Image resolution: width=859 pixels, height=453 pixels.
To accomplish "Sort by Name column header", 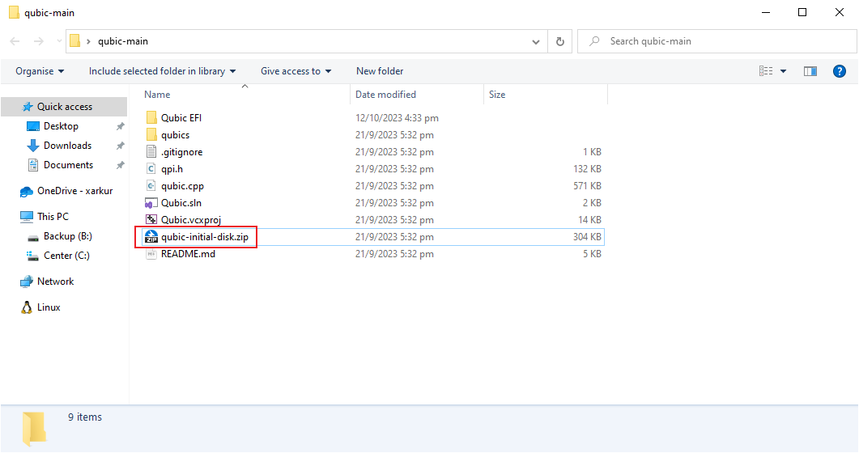I will 157,95.
